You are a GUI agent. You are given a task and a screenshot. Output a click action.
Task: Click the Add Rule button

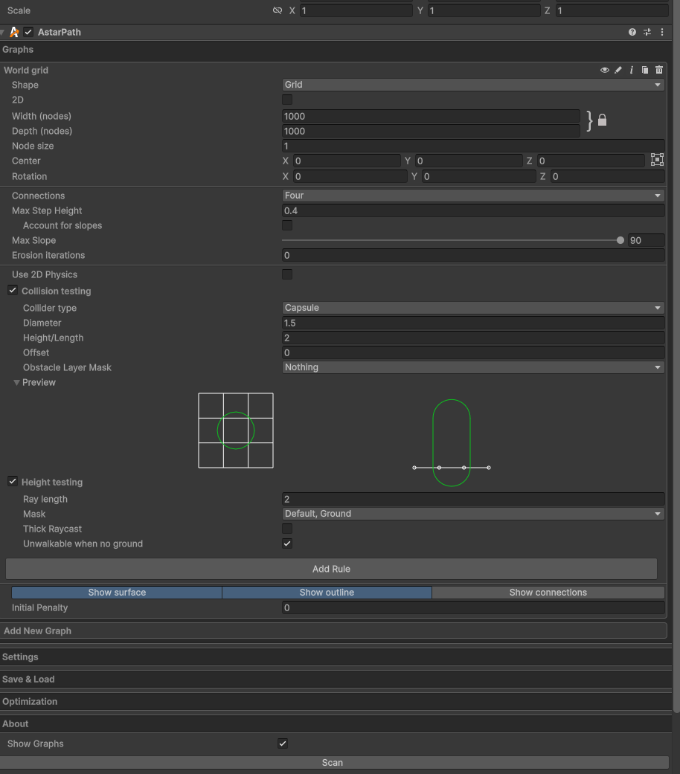tap(331, 569)
